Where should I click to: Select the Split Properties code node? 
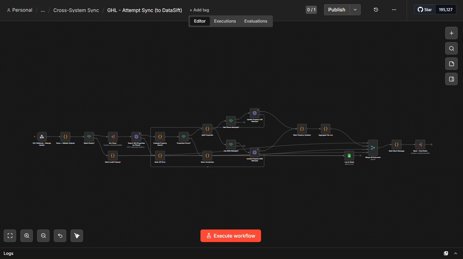(x=208, y=129)
